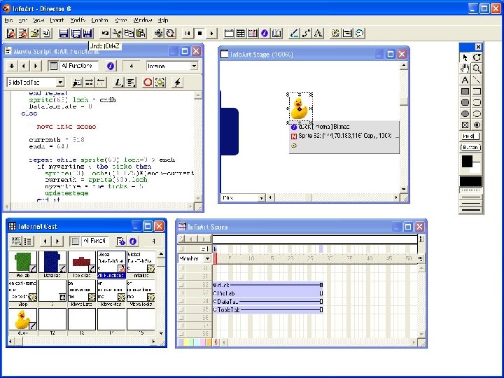
Task: Click the Paste clipboard toolbar icon
Action: [x=141, y=33]
